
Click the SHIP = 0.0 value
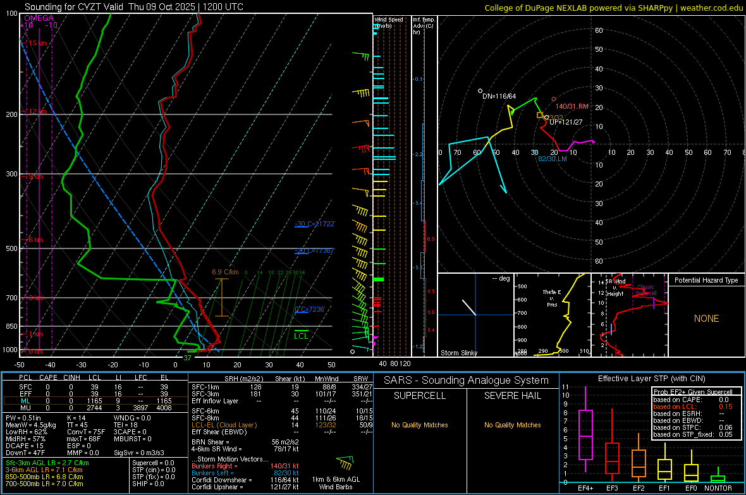148,484
